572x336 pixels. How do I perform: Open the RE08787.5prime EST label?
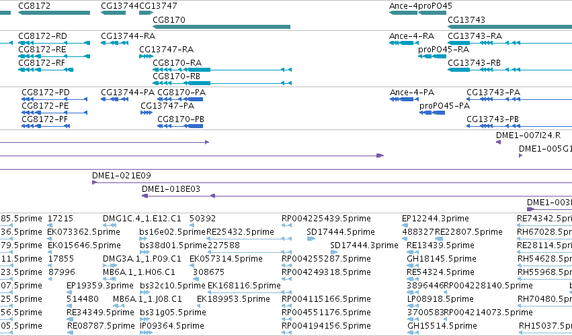(x=101, y=326)
